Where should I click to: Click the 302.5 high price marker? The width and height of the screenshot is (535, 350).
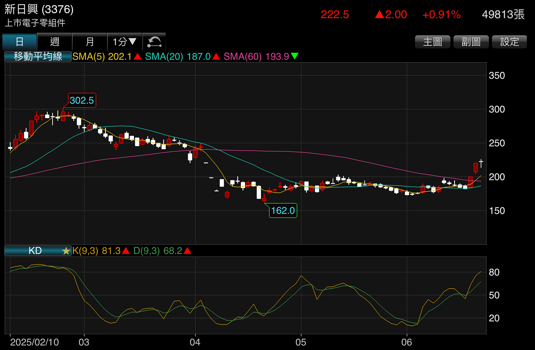coord(82,100)
